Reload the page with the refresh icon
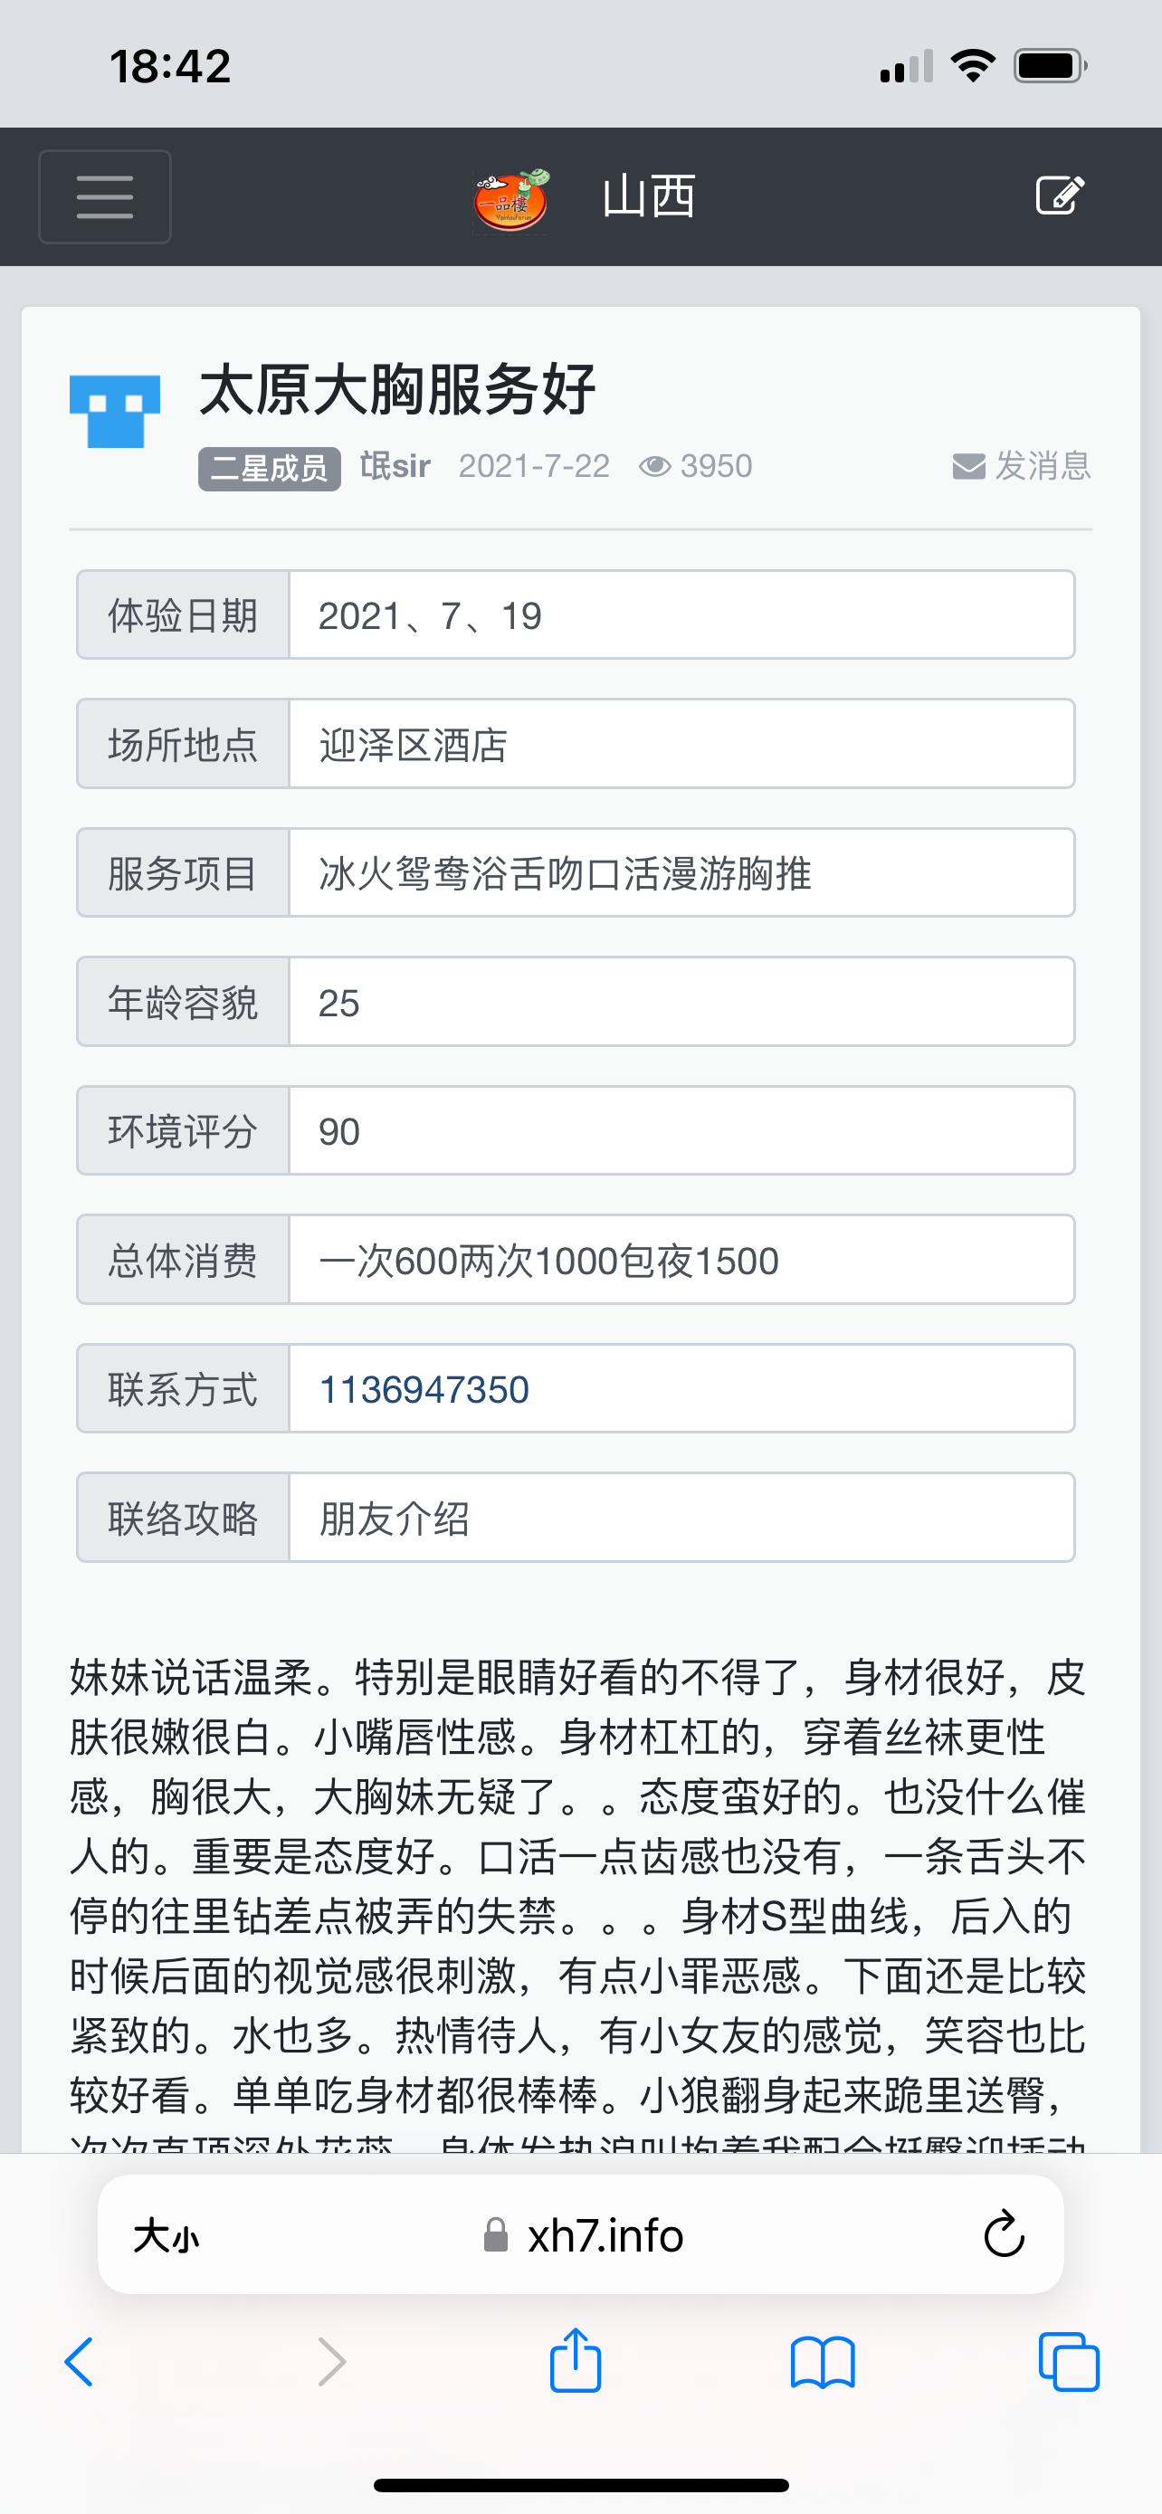This screenshot has width=1162, height=2514. point(1003,2235)
